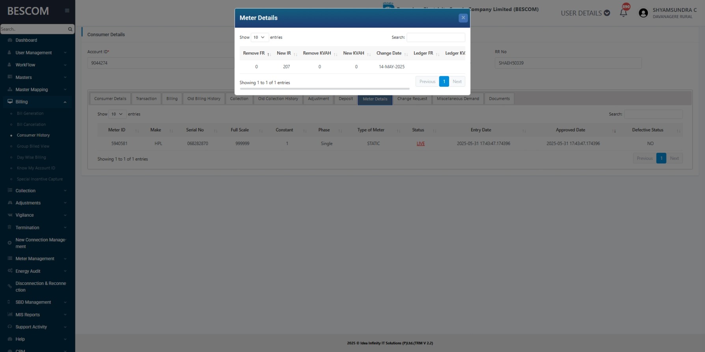This screenshot has width=705, height=352.
Task: Switch to the Change Request tab
Action: tap(412, 99)
